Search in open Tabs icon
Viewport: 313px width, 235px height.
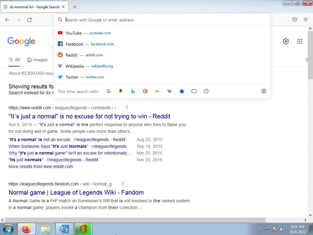[x=194, y=91]
